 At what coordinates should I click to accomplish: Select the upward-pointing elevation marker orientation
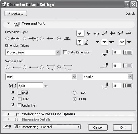point(86,42)
